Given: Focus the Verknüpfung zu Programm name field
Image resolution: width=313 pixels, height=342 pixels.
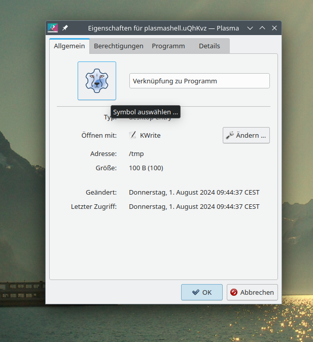Looking at the screenshot, I should (199, 81).
